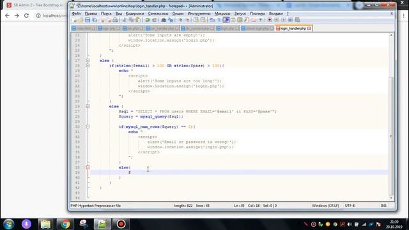Collapse the strlen if block at line 18
The height and width of the screenshot is (230, 409).
point(88,65)
